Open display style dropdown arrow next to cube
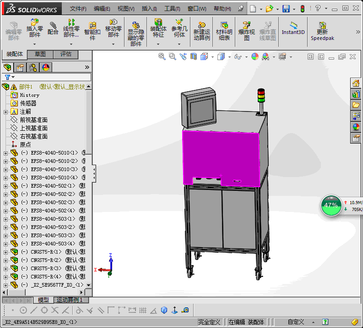The width and height of the screenshot is (363, 328). point(229,57)
